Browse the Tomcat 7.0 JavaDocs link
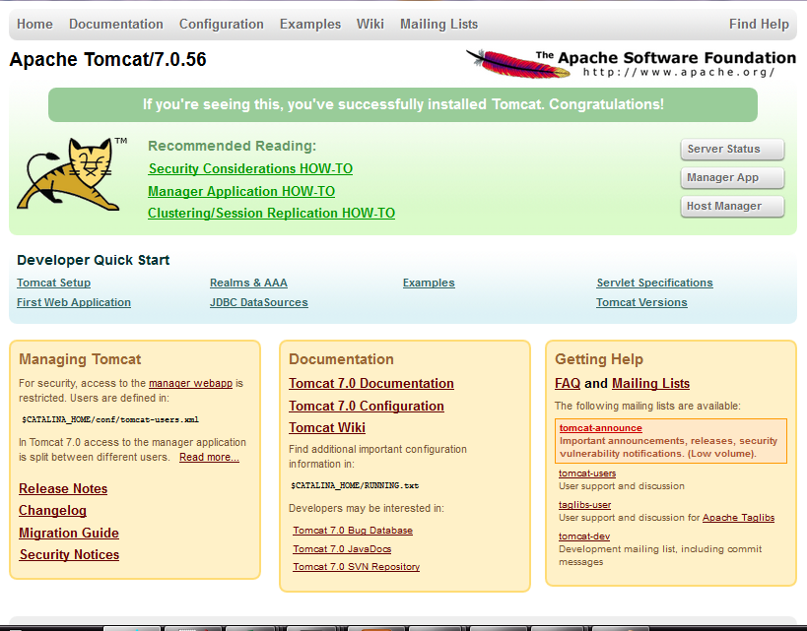The image size is (807, 631). point(342,548)
